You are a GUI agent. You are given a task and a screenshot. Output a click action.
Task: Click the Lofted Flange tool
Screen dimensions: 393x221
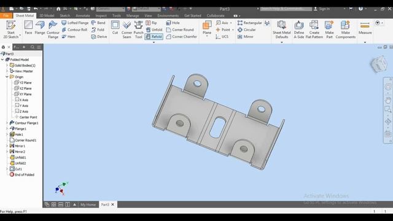[x=75, y=23]
